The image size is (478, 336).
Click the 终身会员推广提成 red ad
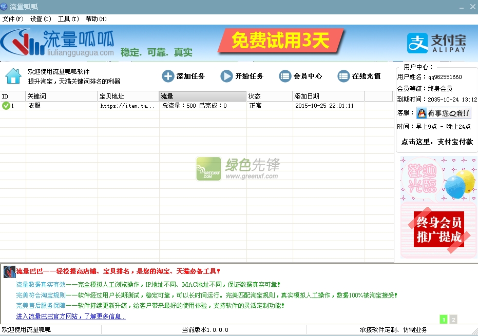(438, 229)
